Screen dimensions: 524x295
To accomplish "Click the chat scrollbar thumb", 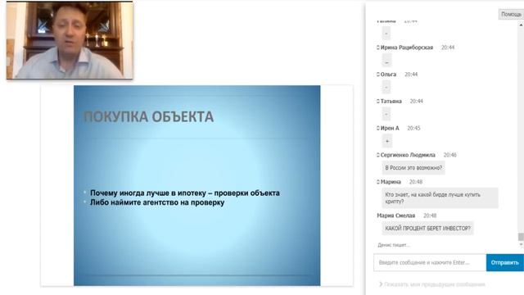I will 521,237.
